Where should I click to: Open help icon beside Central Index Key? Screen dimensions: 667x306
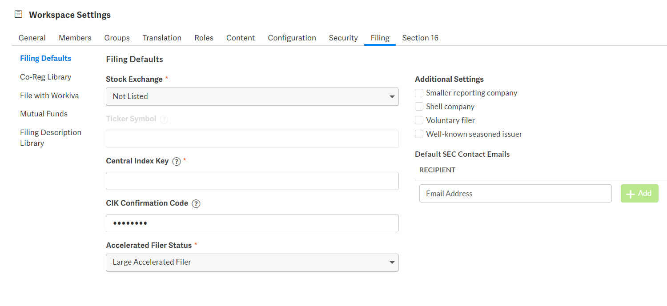[x=177, y=161]
